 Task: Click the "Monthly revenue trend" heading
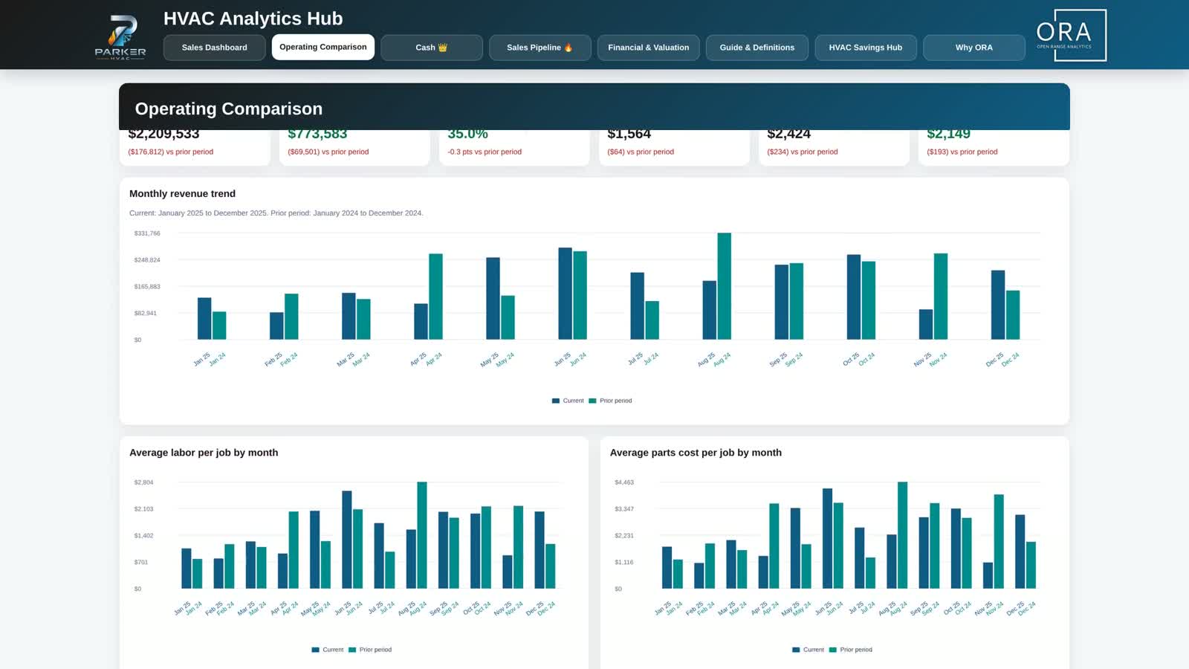point(182,193)
